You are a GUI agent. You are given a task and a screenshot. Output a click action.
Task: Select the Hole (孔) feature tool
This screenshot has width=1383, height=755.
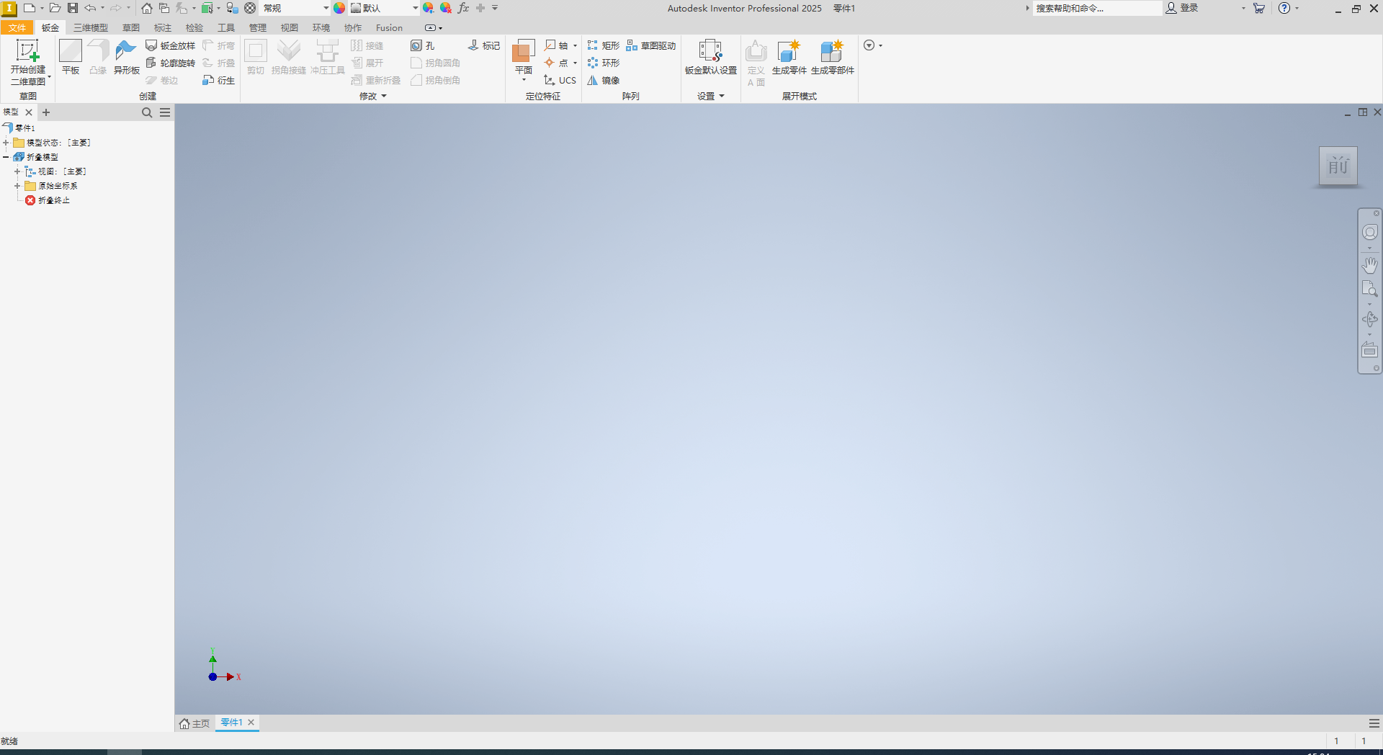coord(423,45)
